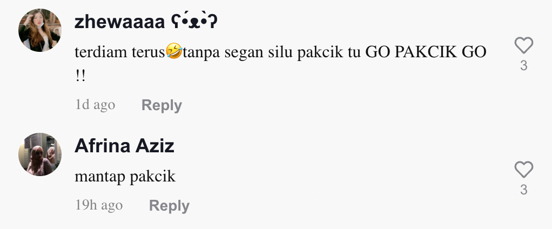Click the laughing emoji in zhewaaaa's comment
The width and height of the screenshot is (552, 229).
click(175, 53)
